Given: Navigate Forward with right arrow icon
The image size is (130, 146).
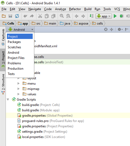Looking at the screenshot, I should pos(83,16).
